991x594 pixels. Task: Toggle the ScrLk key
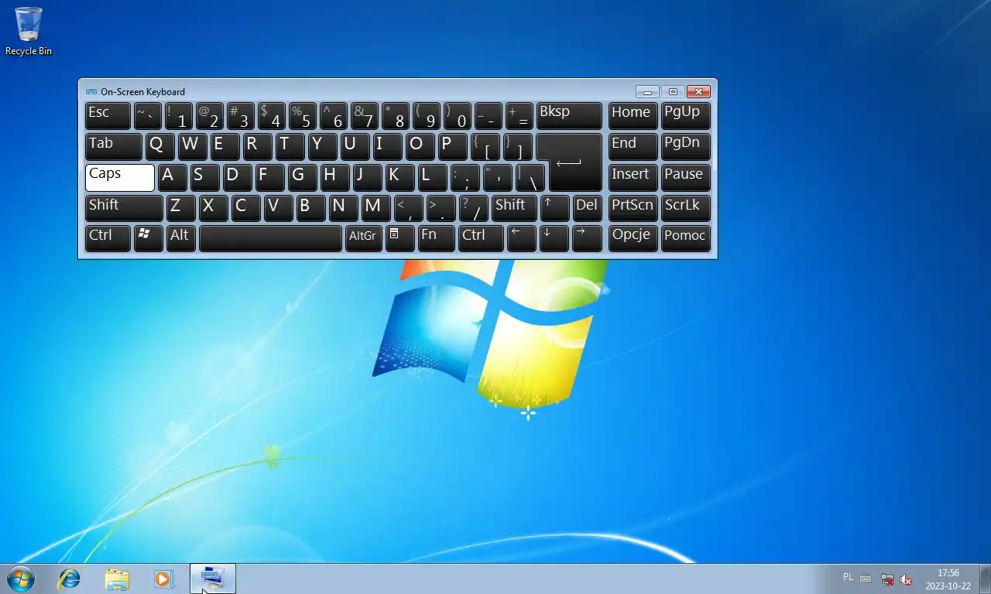[x=686, y=208]
